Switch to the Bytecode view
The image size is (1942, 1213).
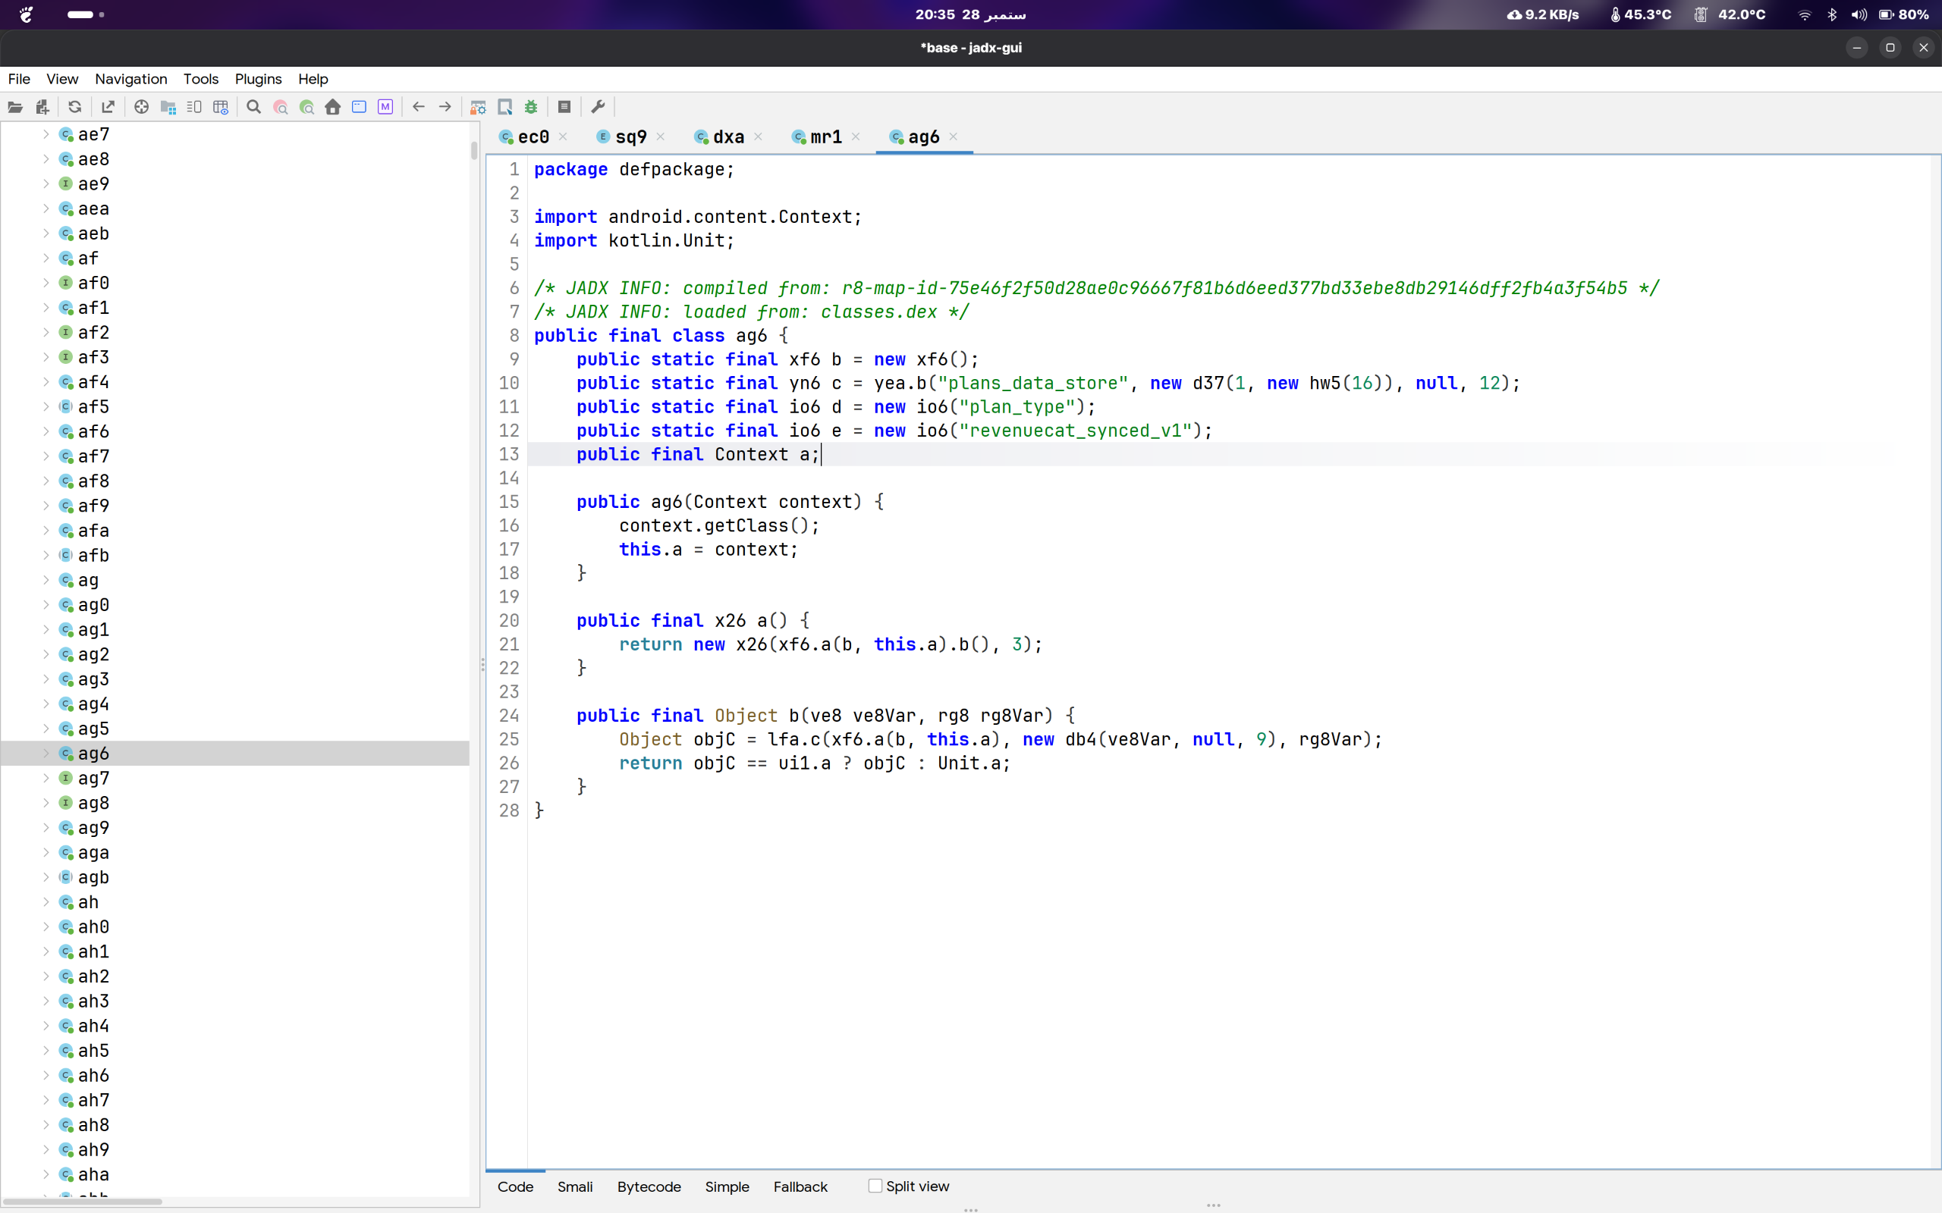coord(649,1186)
